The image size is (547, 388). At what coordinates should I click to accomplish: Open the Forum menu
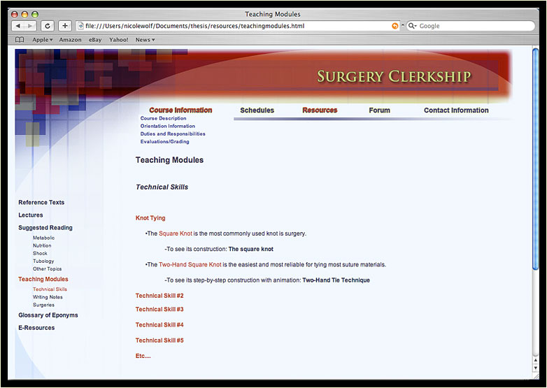[380, 110]
